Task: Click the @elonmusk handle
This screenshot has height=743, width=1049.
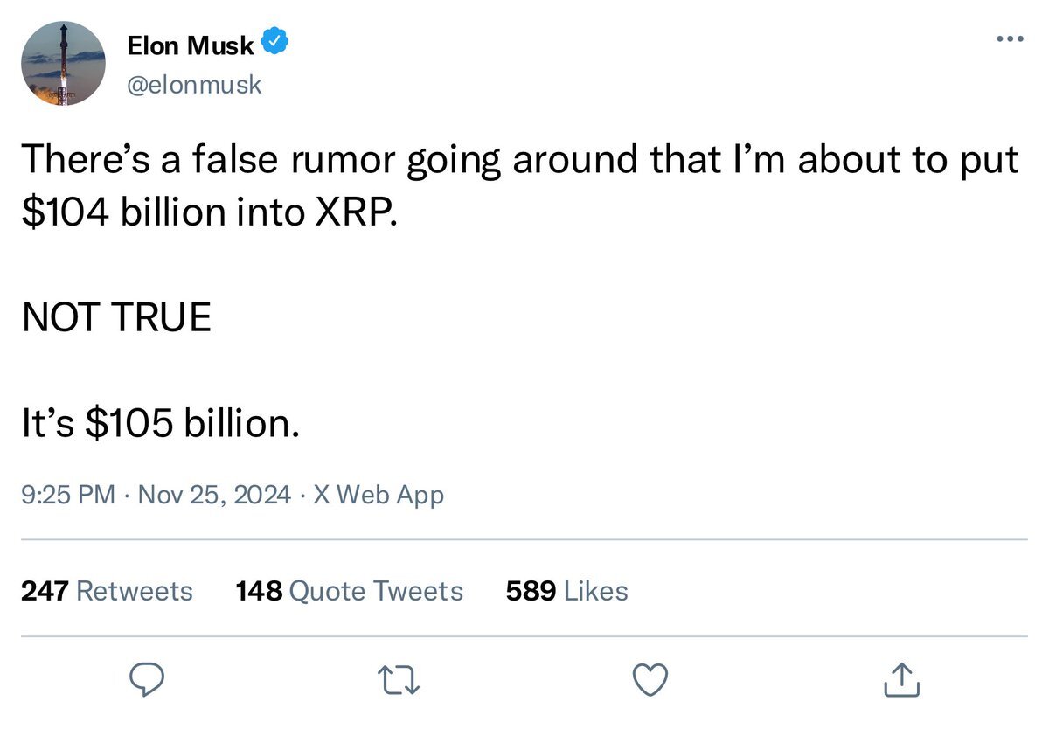Action: 193,85
